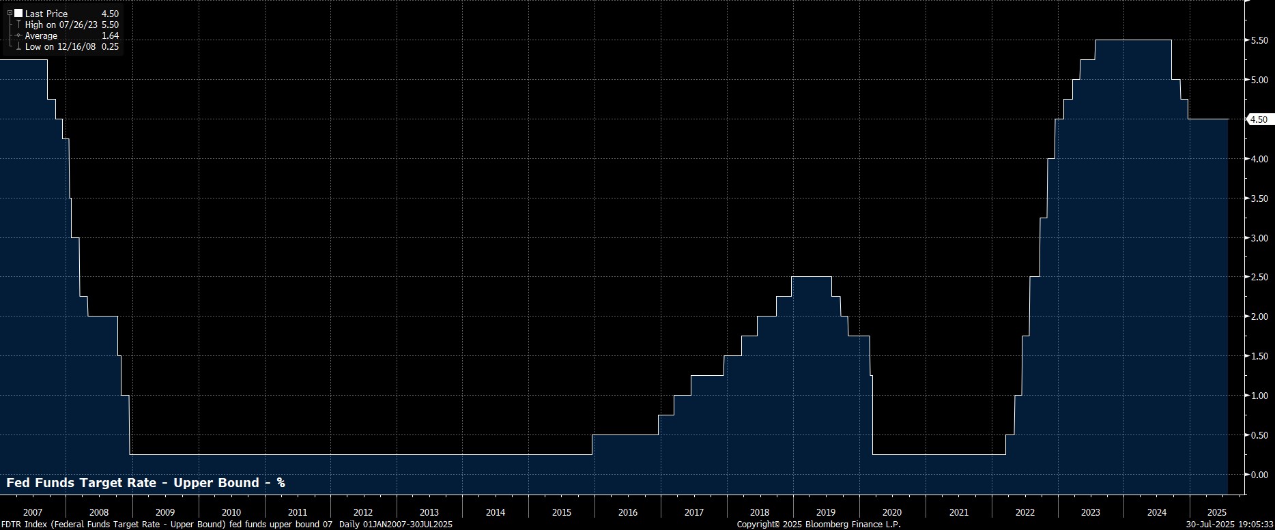Click the 2.50 label on the y-axis

pos(1259,277)
